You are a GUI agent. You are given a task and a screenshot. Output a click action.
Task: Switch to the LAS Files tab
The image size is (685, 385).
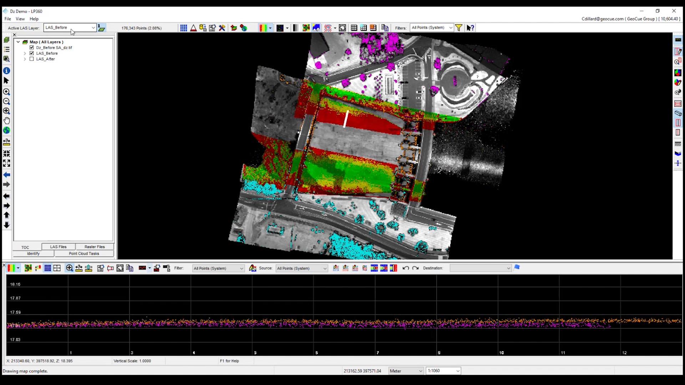coord(58,247)
